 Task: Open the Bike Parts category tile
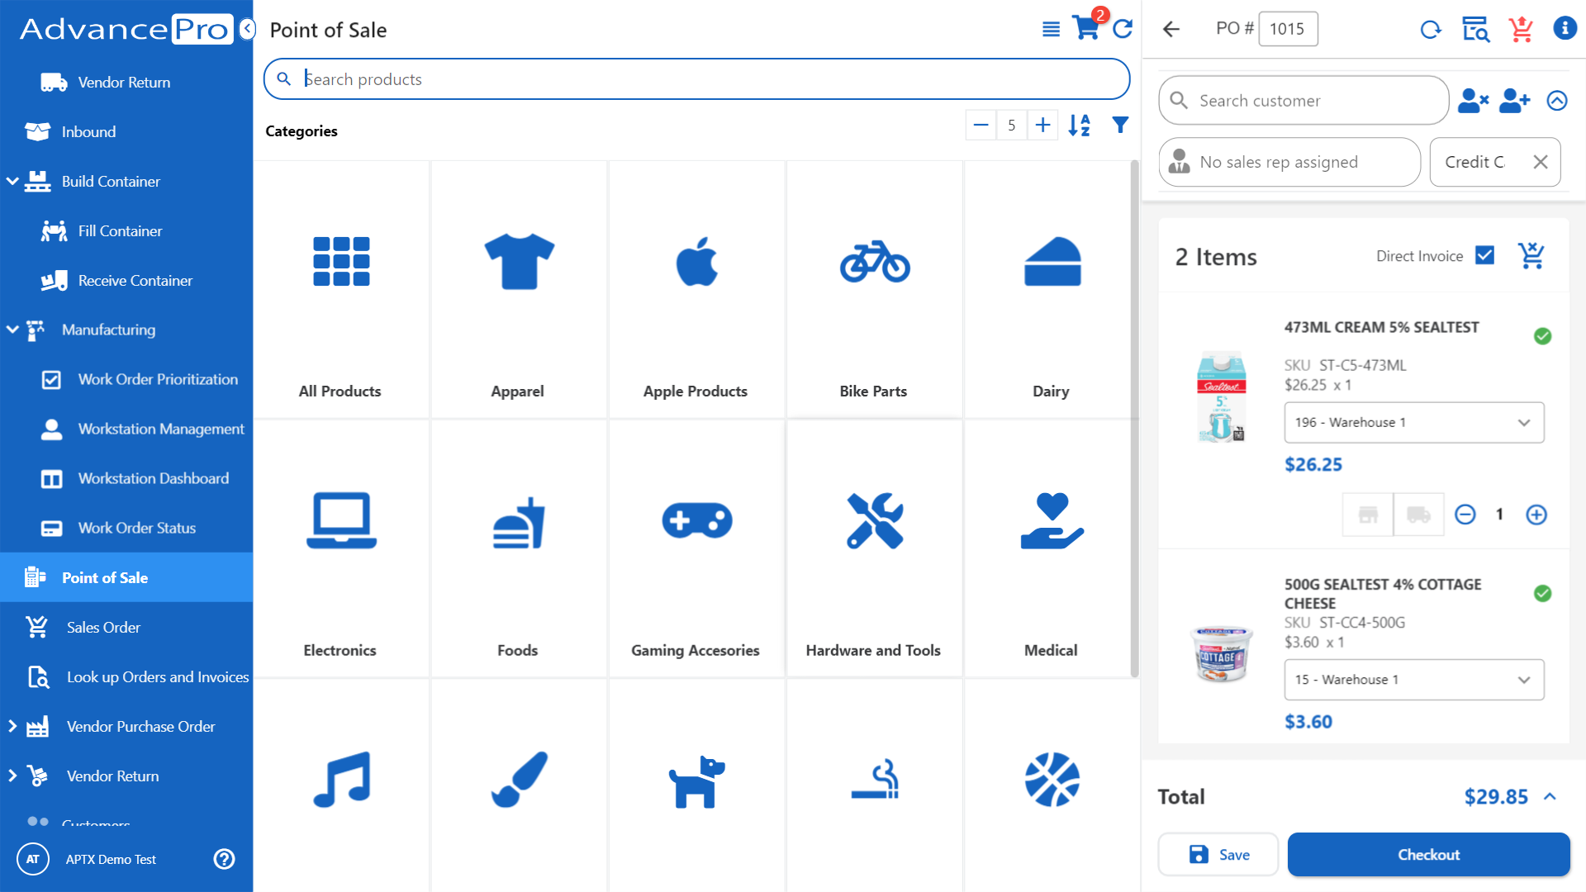874,290
